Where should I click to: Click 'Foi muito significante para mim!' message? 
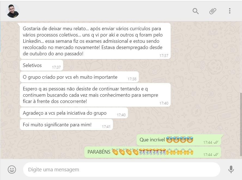click(x=66, y=124)
